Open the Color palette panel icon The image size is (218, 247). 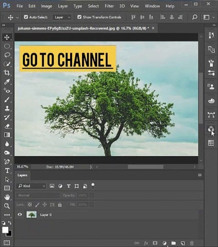point(211,101)
